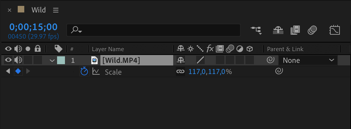Viewport: 351px width, 129px height.
Task: Click the current time 0;00;15;00
Action: coord(33,27)
